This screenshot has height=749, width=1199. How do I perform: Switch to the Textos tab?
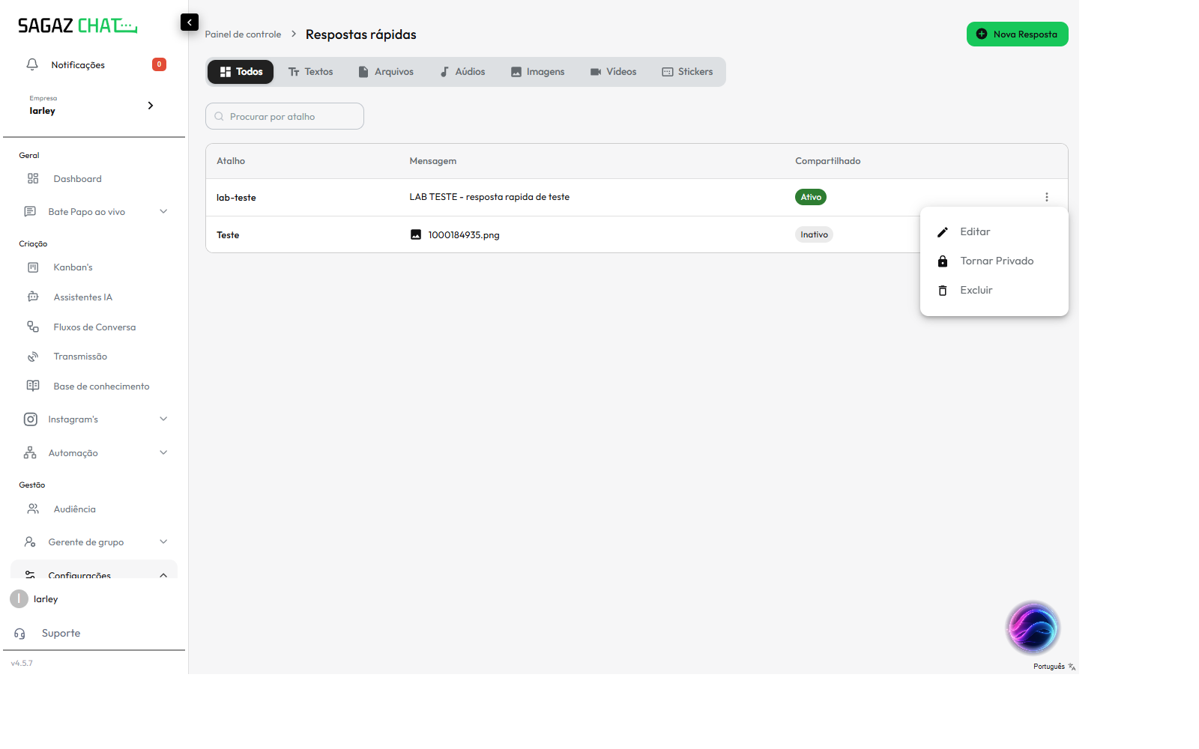pyautogui.click(x=310, y=72)
